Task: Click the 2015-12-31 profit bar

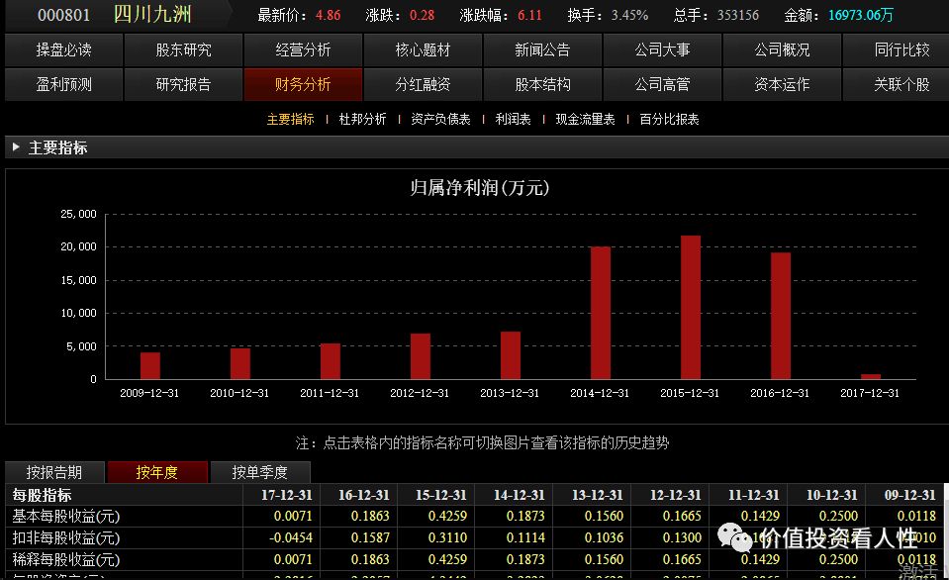Action: [x=691, y=308]
